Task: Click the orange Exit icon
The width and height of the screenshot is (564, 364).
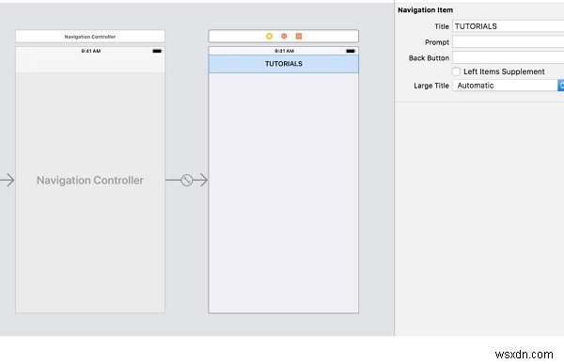Action: click(299, 36)
